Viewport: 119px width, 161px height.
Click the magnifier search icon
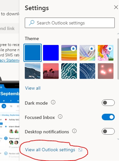tap(32, 23)
